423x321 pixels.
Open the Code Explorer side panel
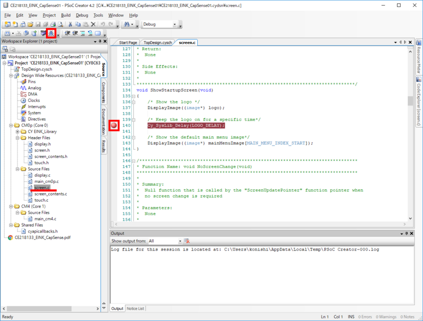coord(419,101)
